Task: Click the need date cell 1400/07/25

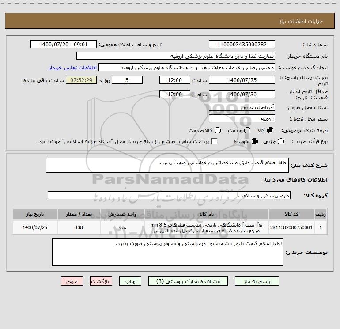Action: pyautogui.click(x=35, y=227)
